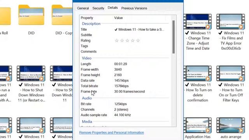Select the Audio sample rate 44.100 kHz value
The image size is (249, 140).
(x=123, y=115)
